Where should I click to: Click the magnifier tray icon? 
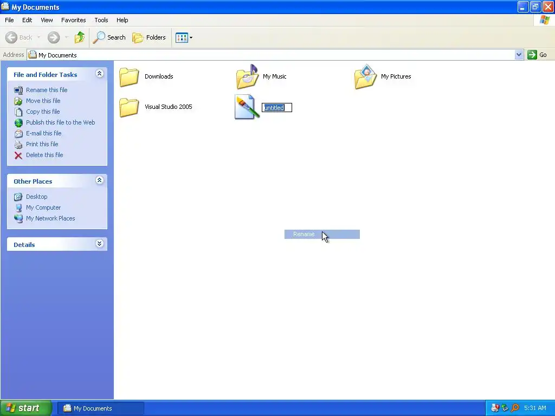515,408
